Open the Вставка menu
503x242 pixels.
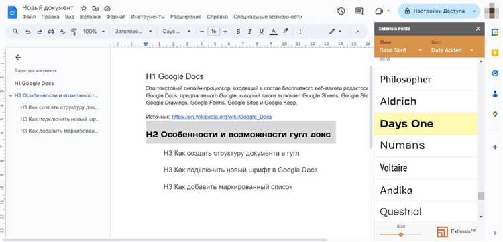(x=91, y=17)
